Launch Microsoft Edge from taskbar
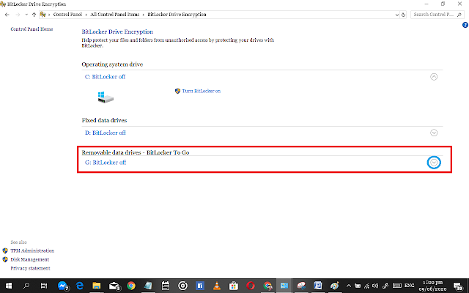Screen dimensions: 469x293 80,286
